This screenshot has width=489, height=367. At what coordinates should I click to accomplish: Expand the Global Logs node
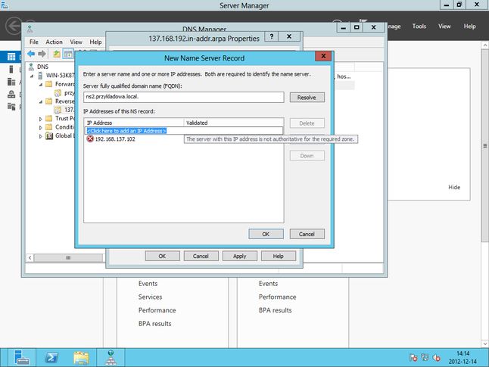pyautogui.click(x=41, y=136)
